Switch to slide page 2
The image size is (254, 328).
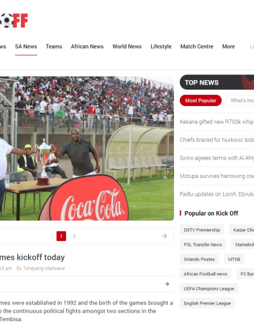(74, 236)
